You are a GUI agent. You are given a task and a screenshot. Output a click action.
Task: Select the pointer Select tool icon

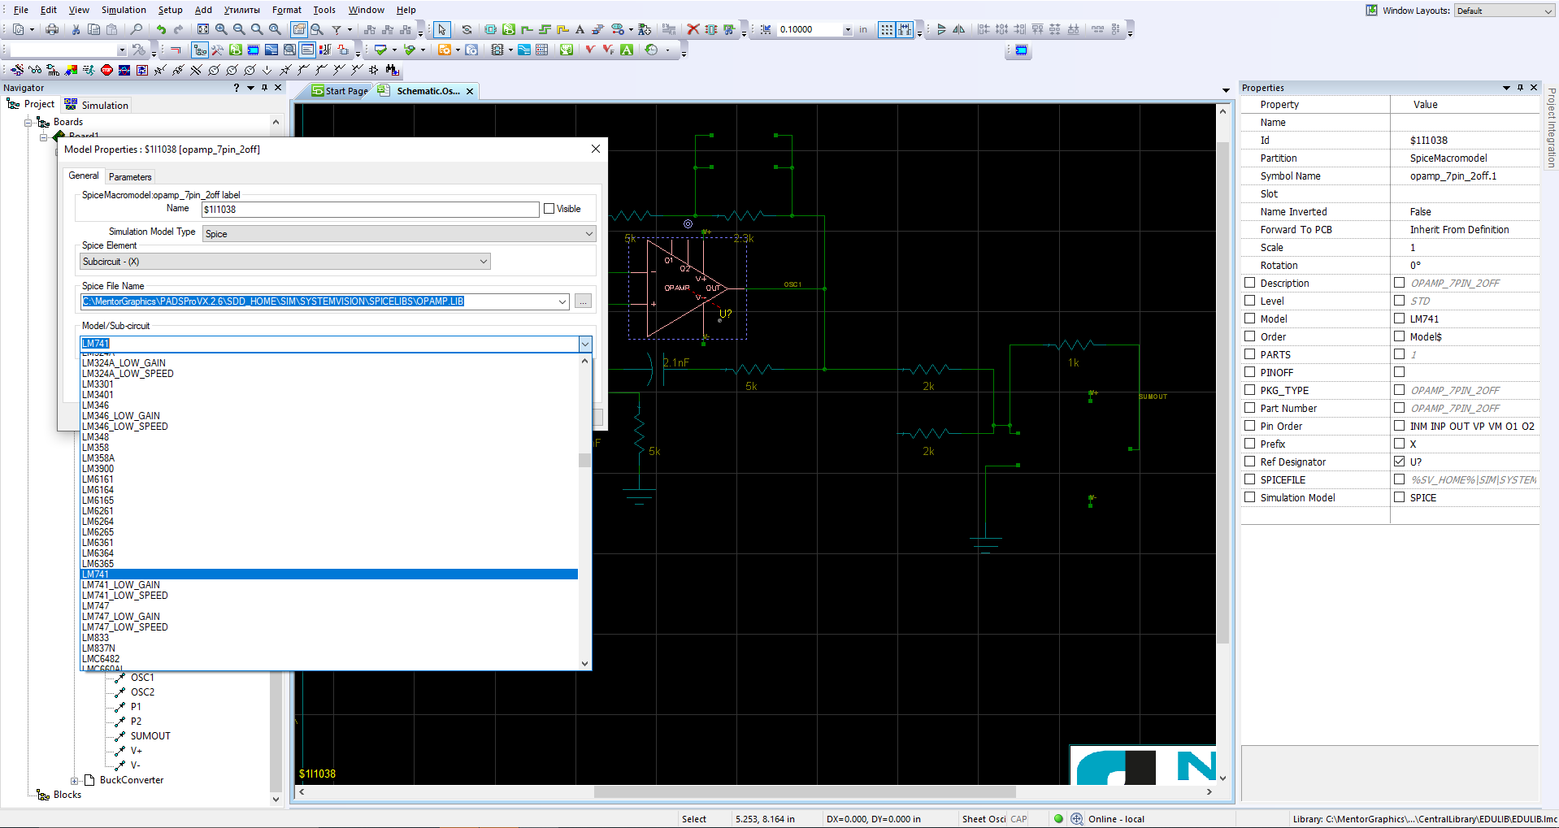tap(441, 29)
